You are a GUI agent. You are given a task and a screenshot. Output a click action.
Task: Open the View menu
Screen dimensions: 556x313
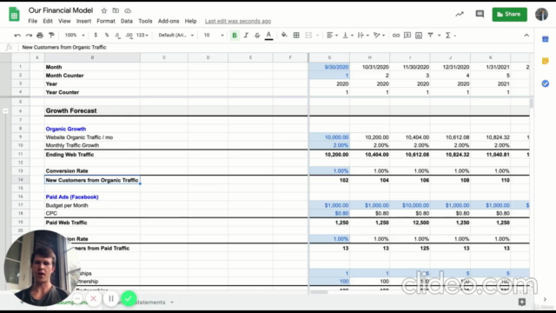(64, 21)
